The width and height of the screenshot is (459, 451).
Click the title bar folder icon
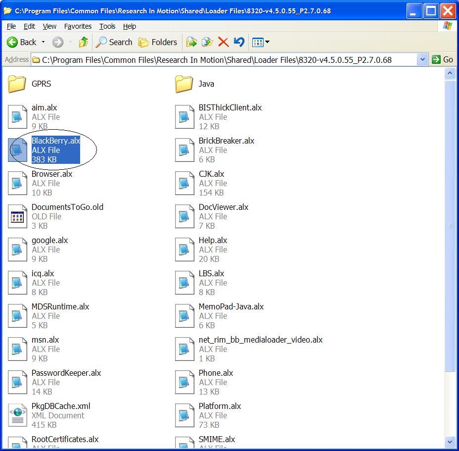7,11
